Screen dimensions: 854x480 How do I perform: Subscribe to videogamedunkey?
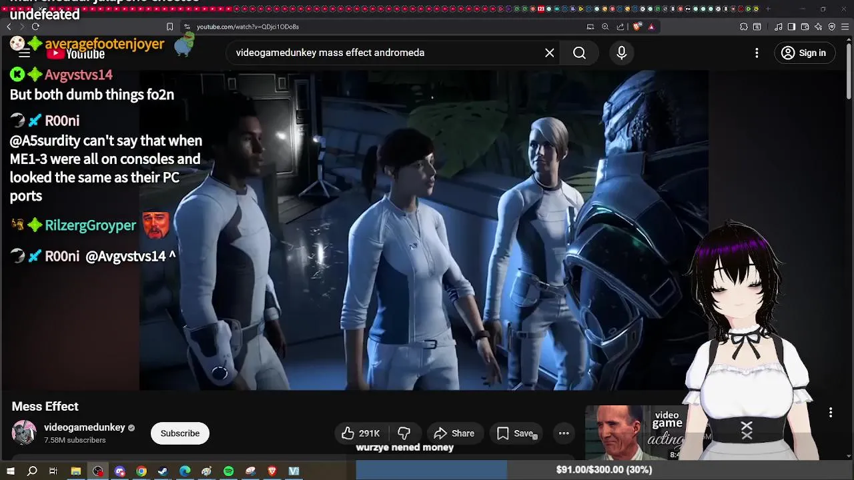tap(179, 433)
